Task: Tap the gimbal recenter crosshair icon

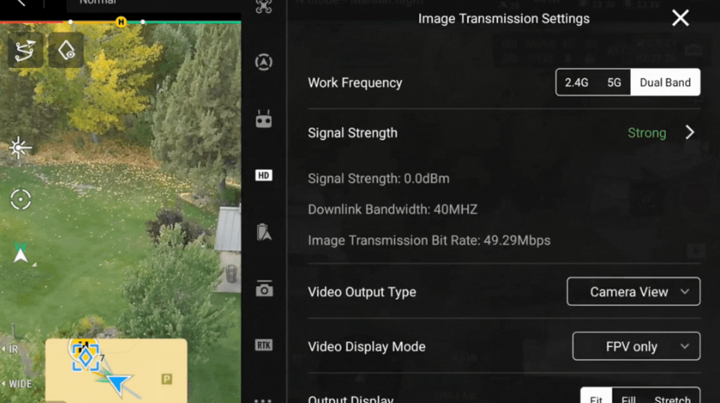Action: tap(21, 200)
